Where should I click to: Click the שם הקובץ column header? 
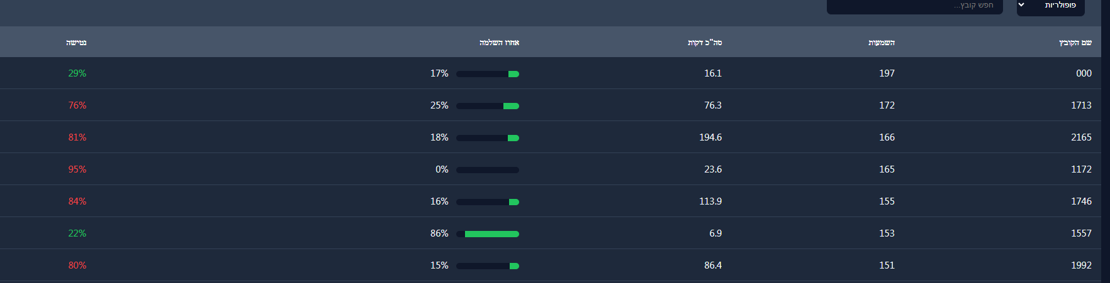tap(1075, 43)
